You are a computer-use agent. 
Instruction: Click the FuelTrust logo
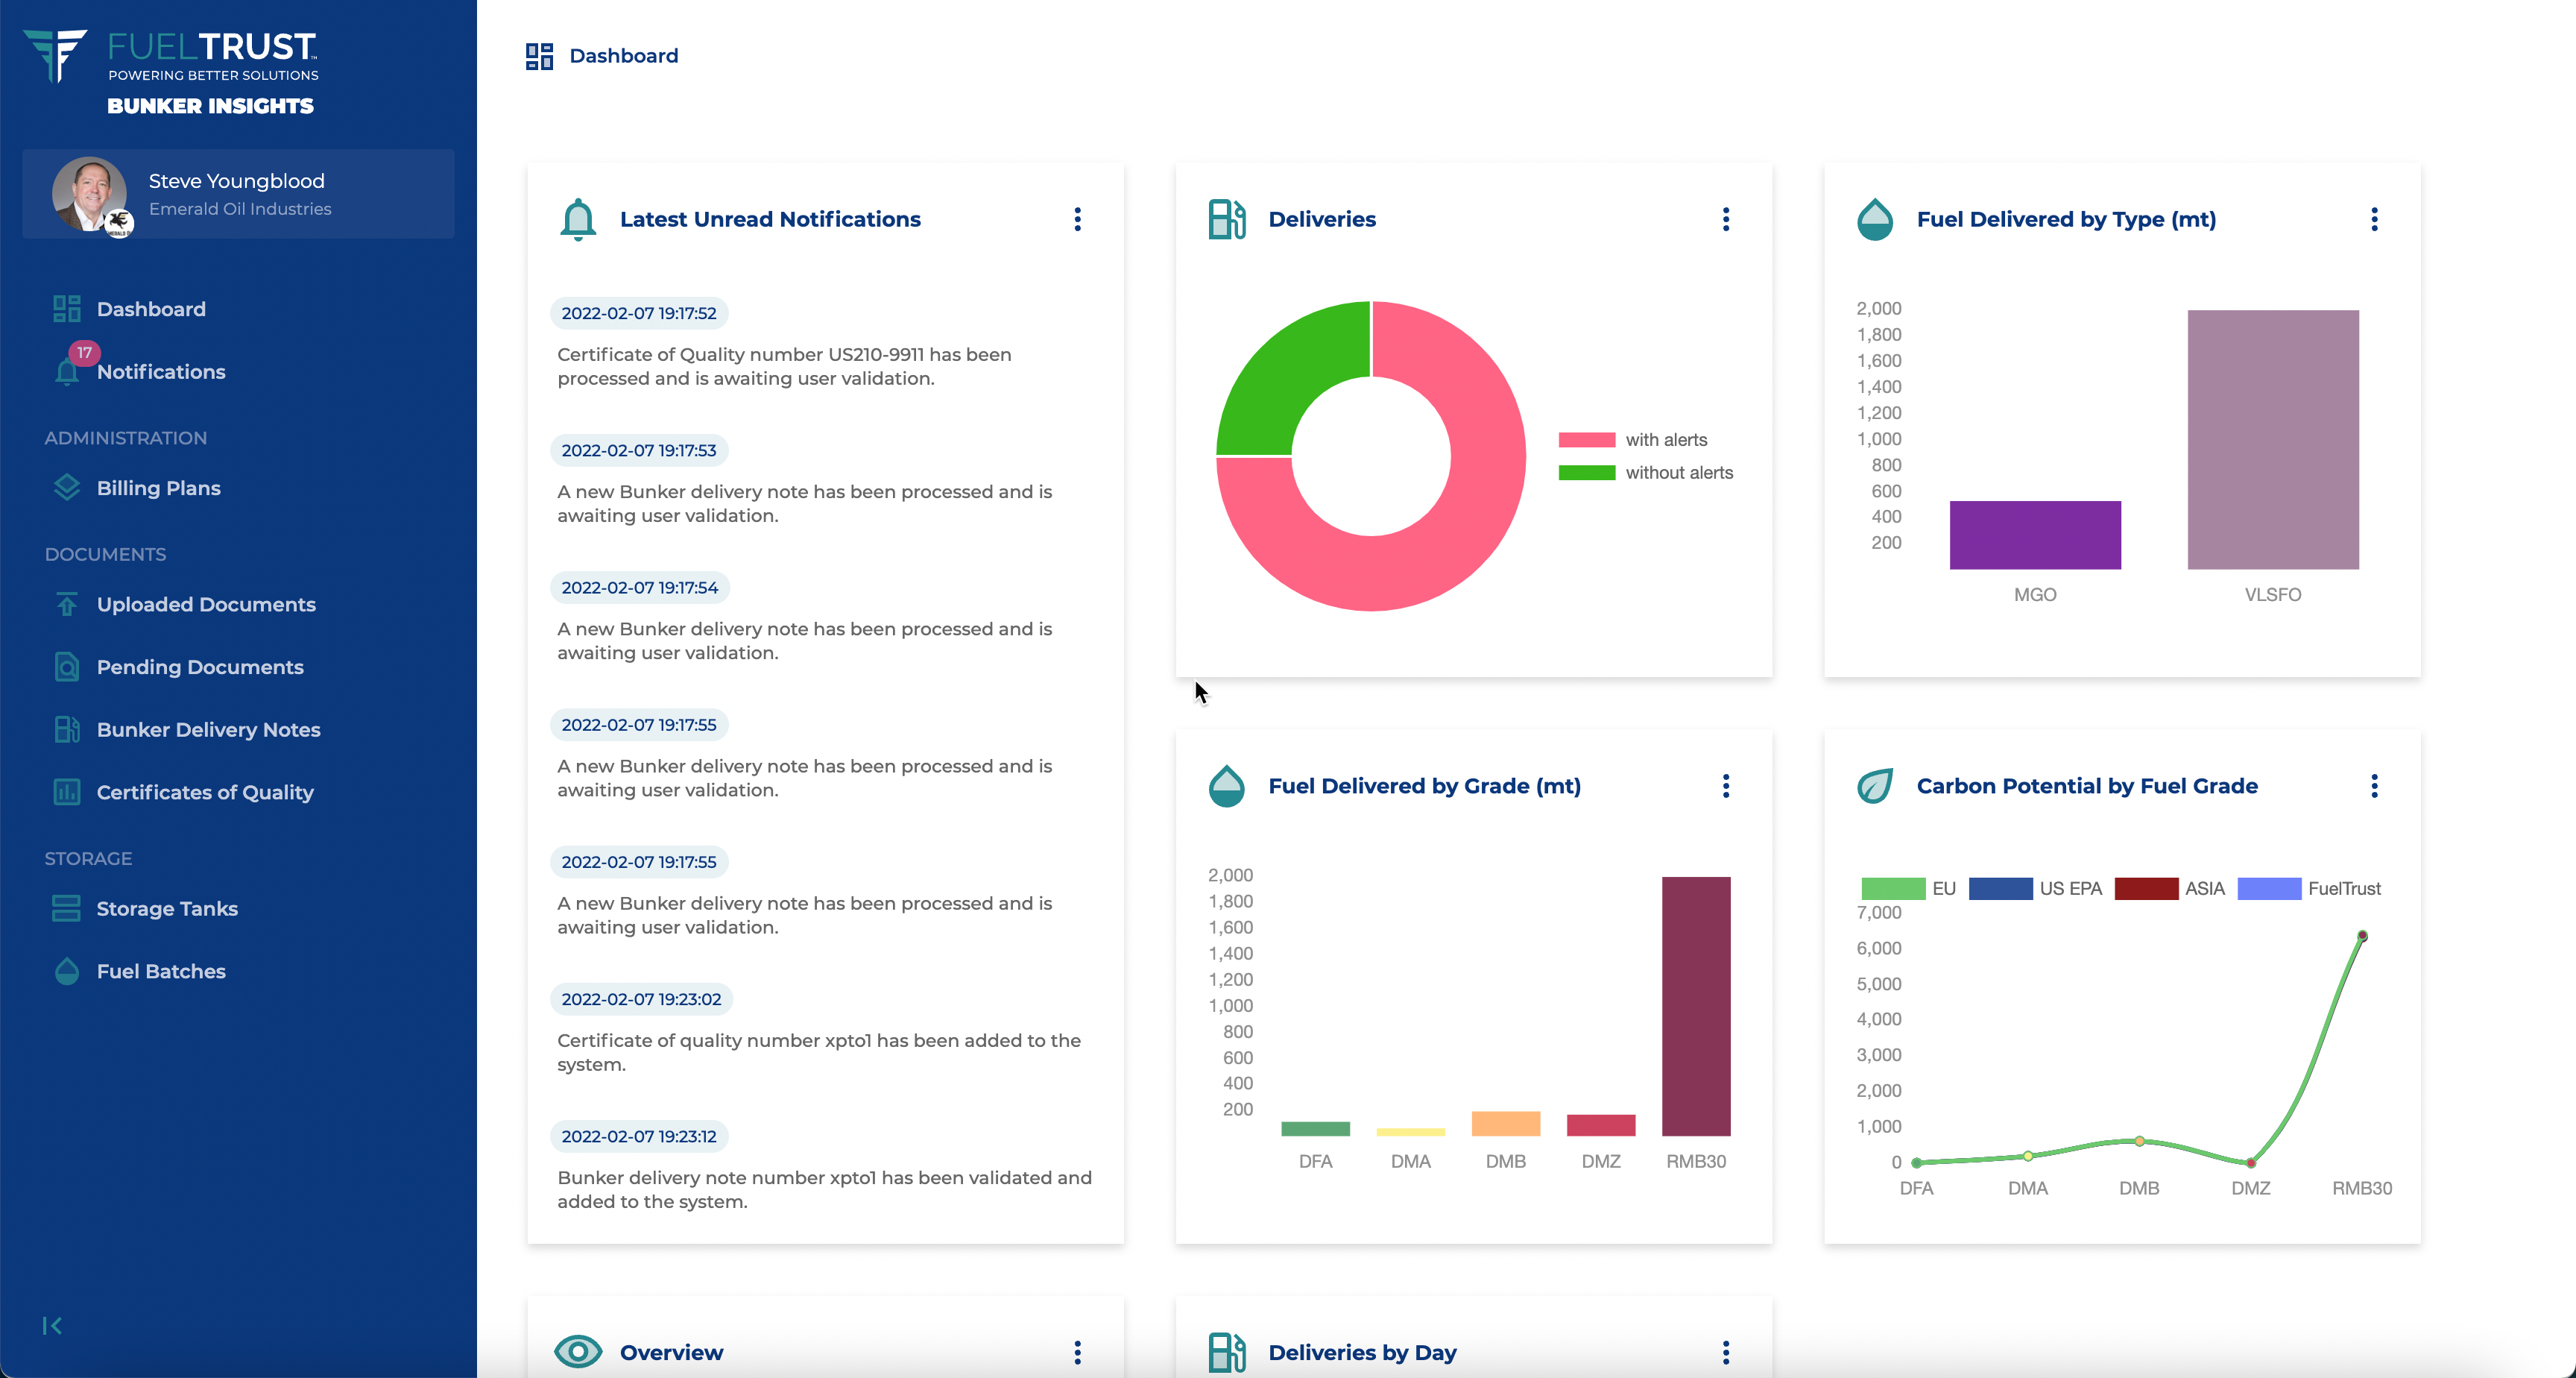(x=170, y=72)
